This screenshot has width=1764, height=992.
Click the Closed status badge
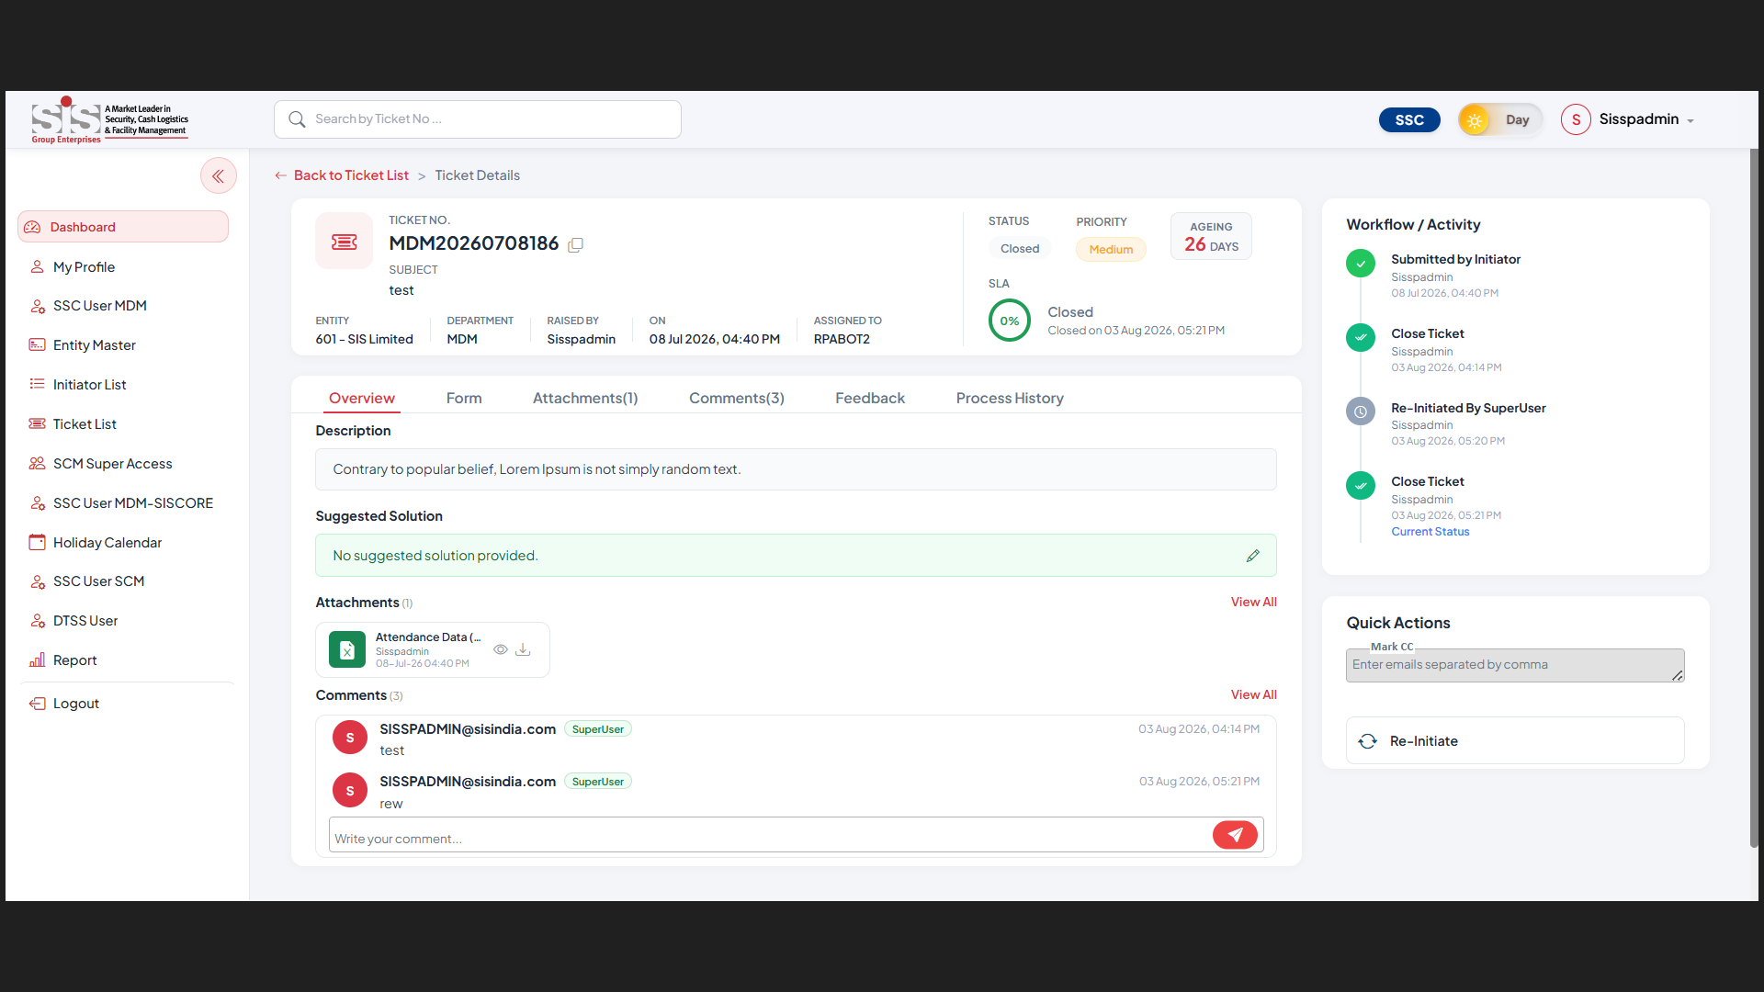[1020, 249]
